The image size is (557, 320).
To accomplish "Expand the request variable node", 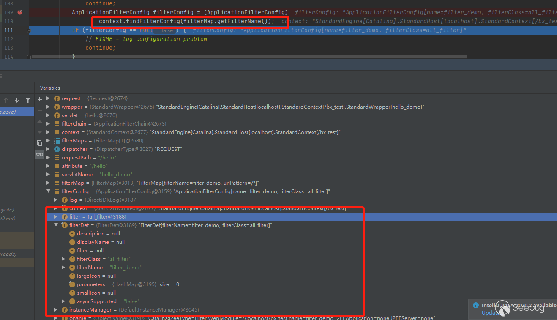I will coord(49,98).
